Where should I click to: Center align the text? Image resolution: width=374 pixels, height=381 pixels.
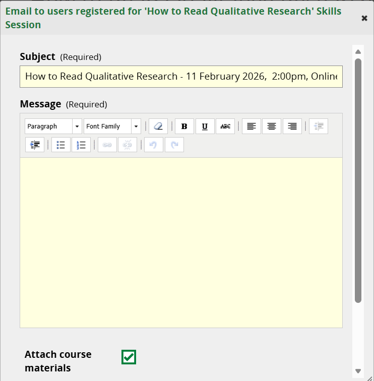click(x=272, y=126)
